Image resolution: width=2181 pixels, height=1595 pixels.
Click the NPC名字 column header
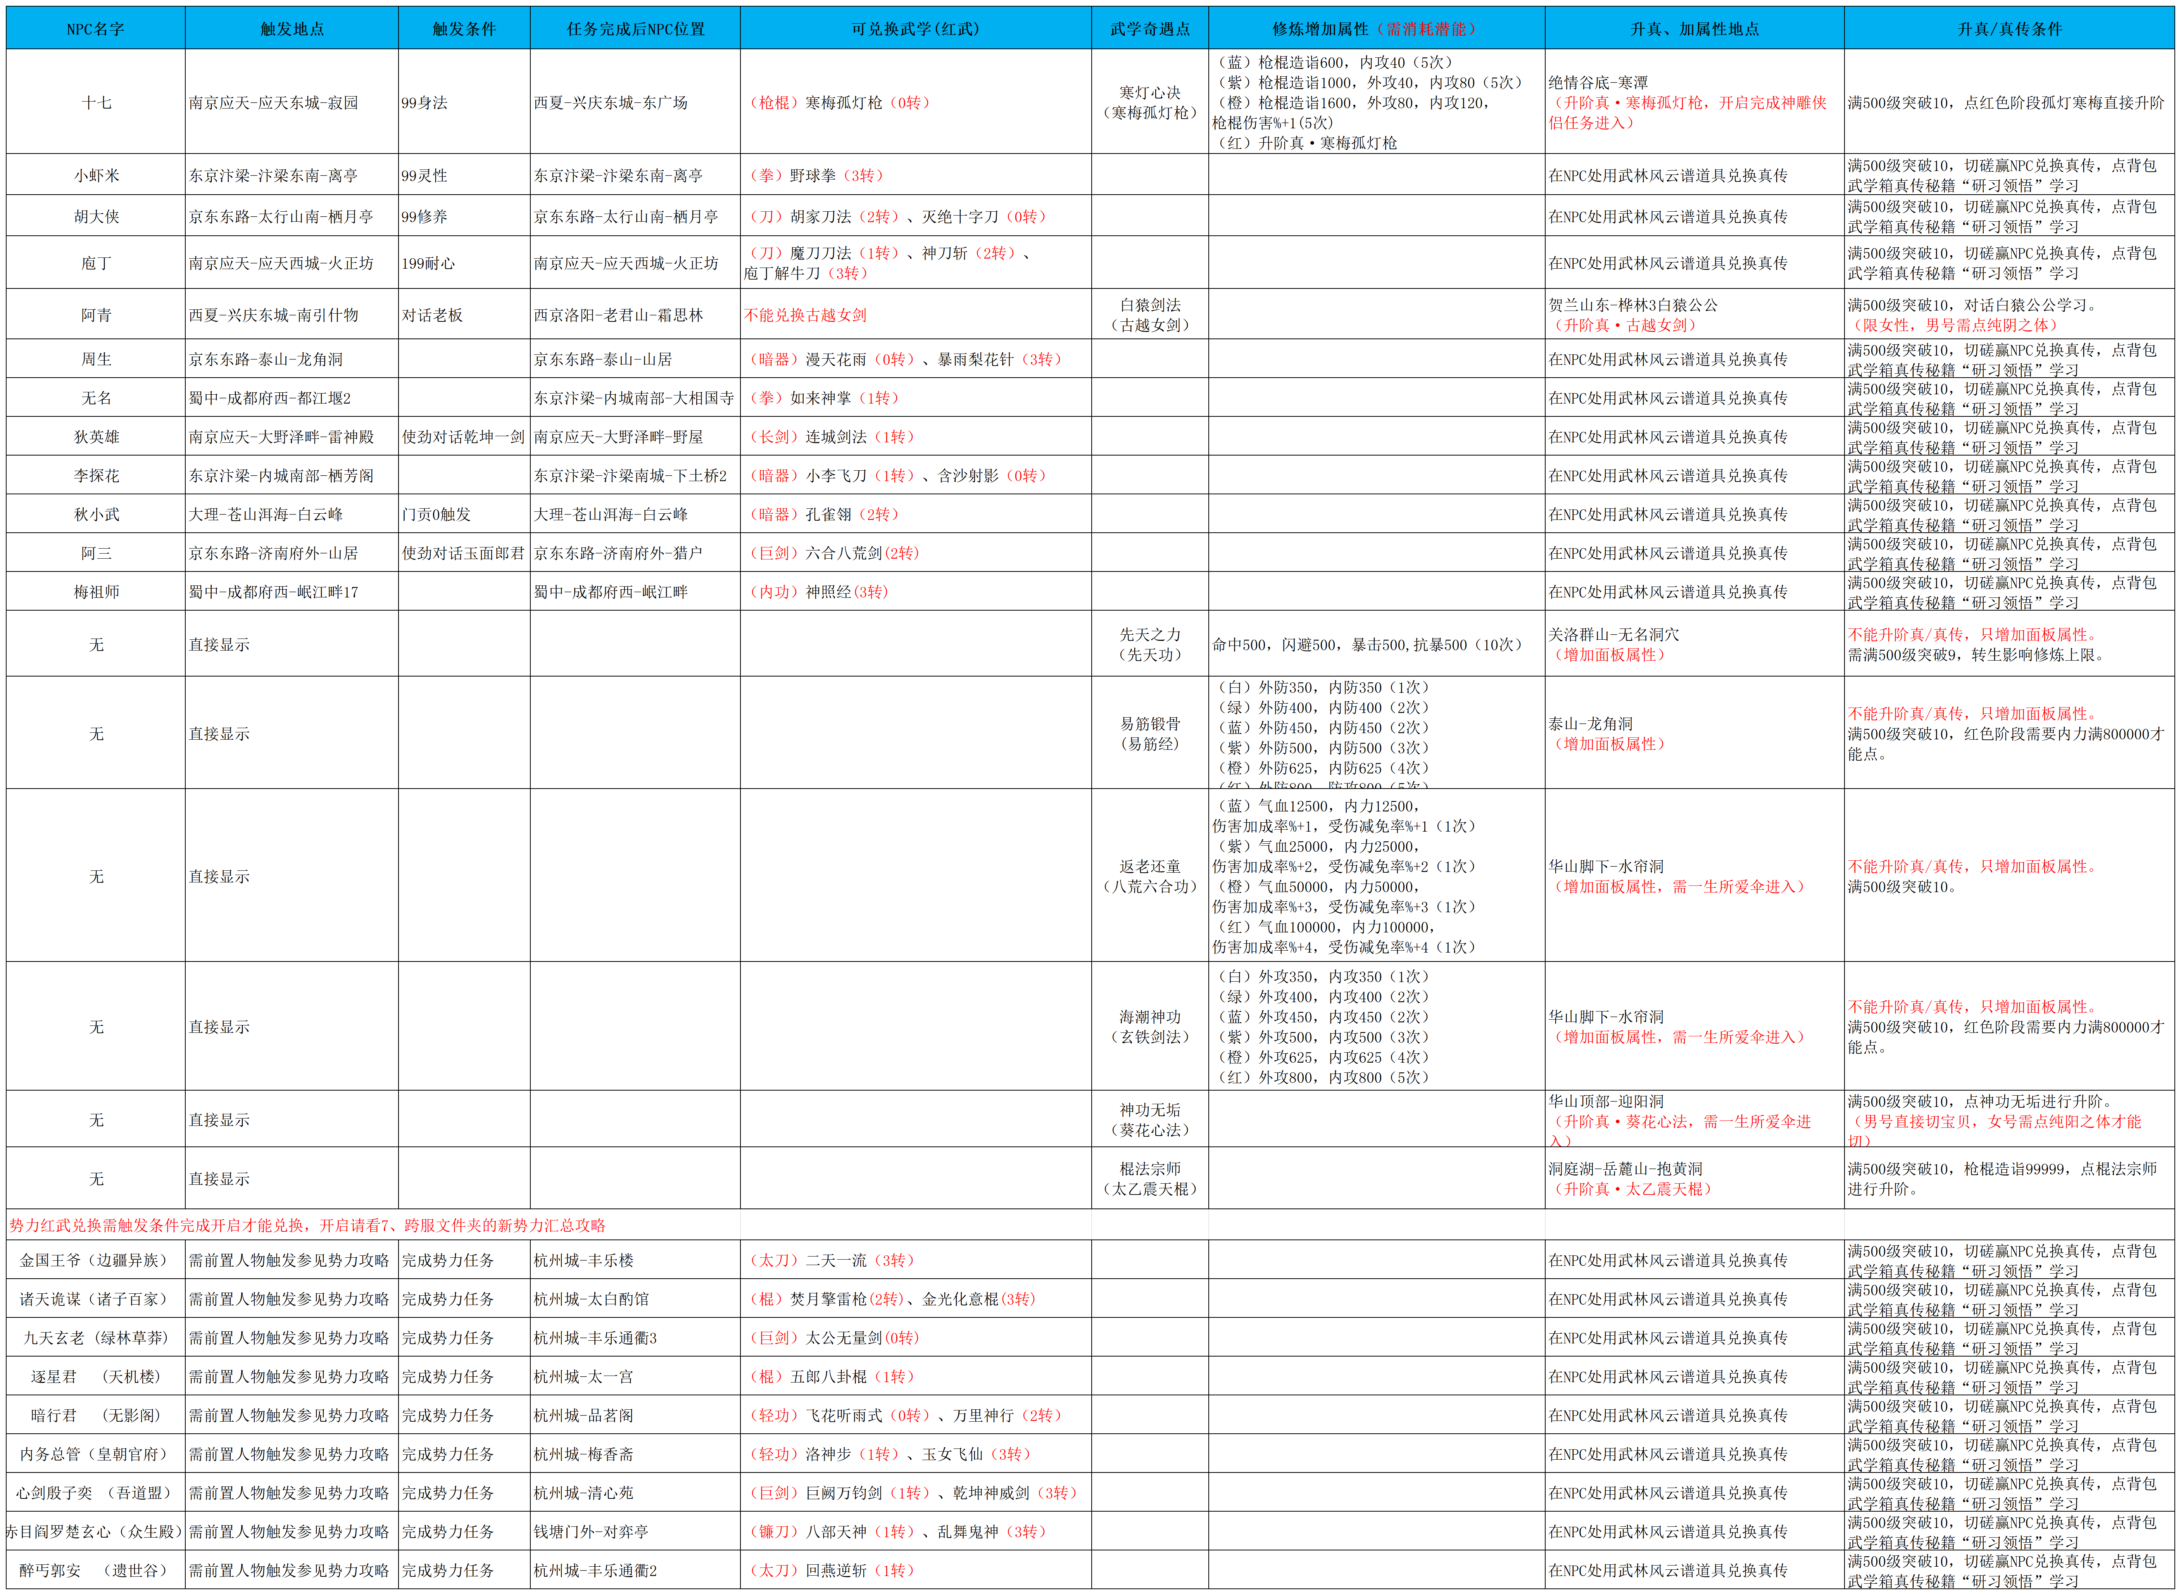96,29
